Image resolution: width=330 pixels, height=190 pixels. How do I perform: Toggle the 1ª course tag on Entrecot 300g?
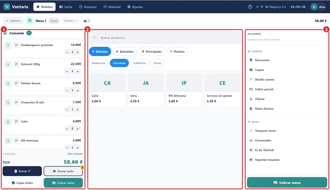[x=16, y=64]
